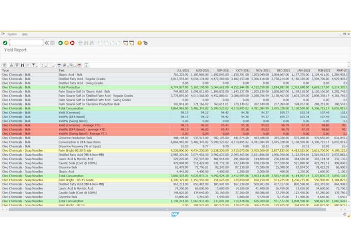Open a new session window icon
The height and width of the screenshot is (237, 351).
point(125,43)
